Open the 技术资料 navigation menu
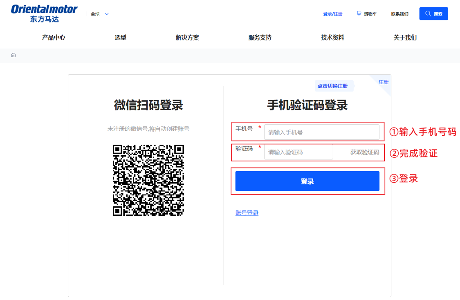 point(332,37)
